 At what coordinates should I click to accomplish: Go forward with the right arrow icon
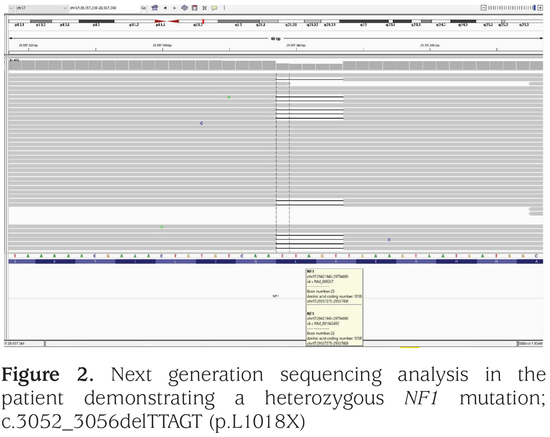174,8
